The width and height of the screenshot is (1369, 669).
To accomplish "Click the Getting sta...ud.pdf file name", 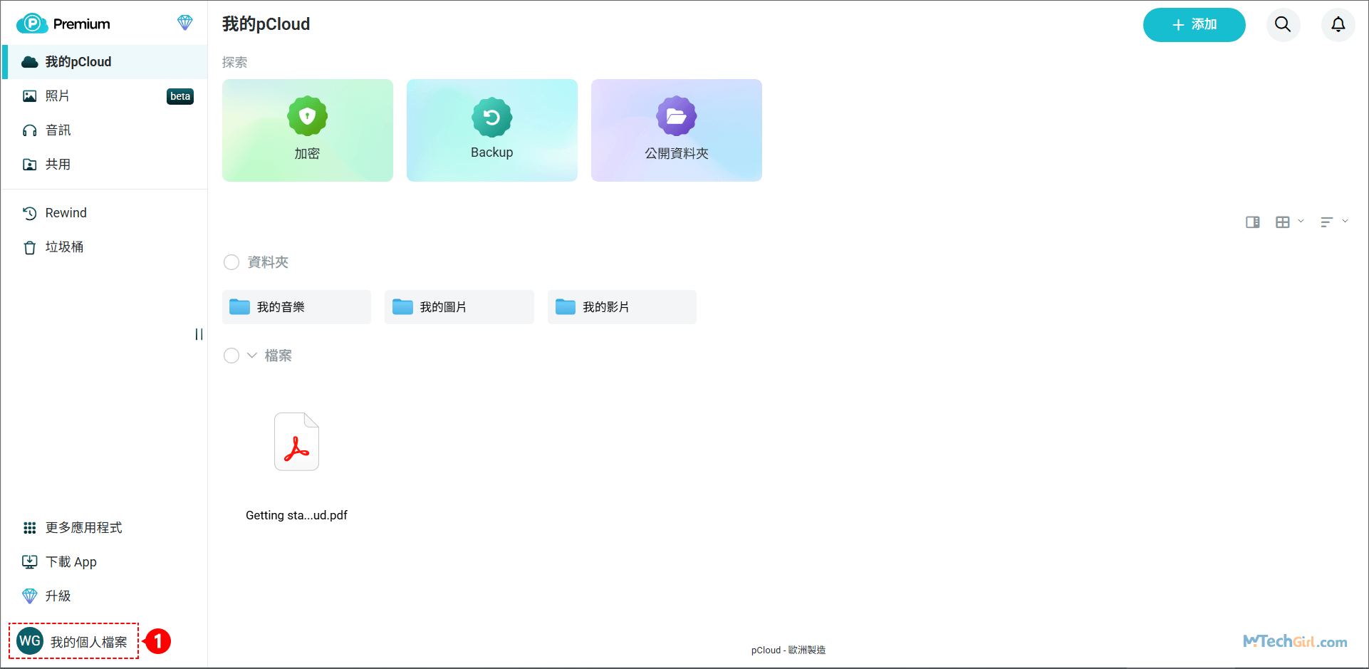I will pyautogui.click(x=297, y=515).
